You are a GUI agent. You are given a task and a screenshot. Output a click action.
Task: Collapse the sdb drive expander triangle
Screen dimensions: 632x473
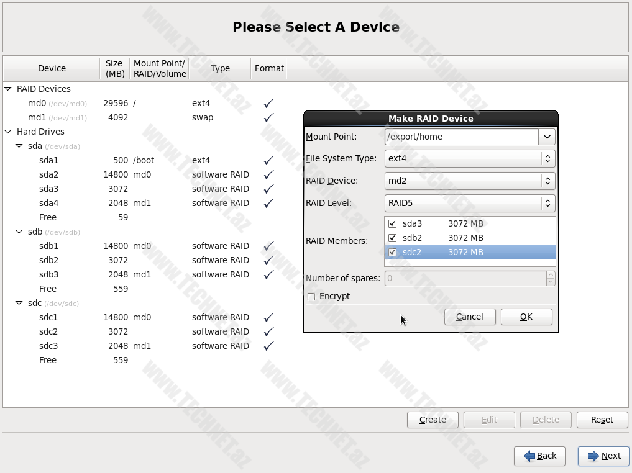19,232
